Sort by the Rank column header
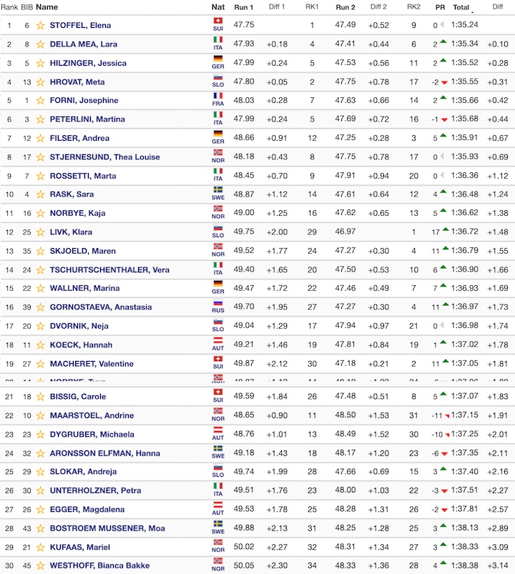Screen dimensions: 515x574 [x=9, y=7]
